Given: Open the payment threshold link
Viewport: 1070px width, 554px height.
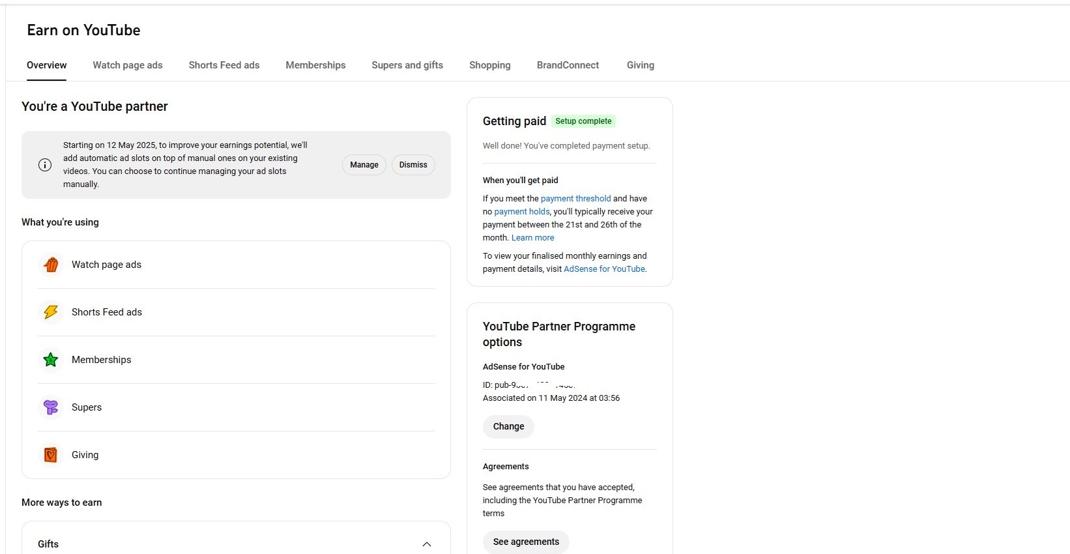Looking at the screenshot, I should pyautogui.click(x=576, y=199).
